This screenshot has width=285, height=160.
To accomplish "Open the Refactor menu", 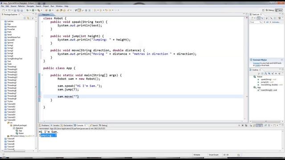I will point(21,6).
